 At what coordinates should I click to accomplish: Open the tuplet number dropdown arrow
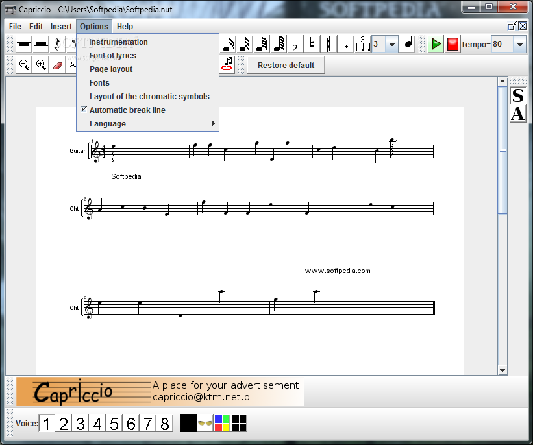[392, 44]
